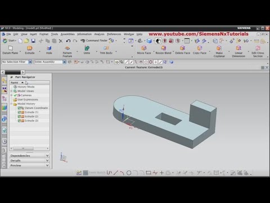The width and height of the screenshot is (270, 203).
Task: Select the Unite boolean tool
Action: click(x=87, y=48)
